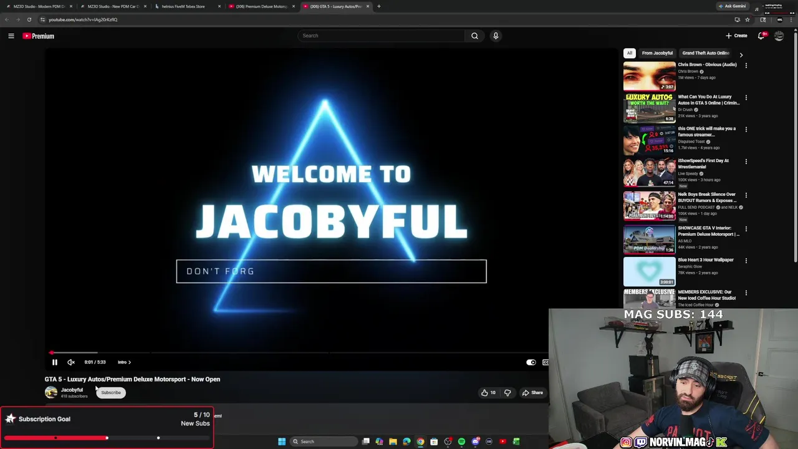Go to YouTube Premium home logo
The image size is (798, 449).
pos(38,36)
